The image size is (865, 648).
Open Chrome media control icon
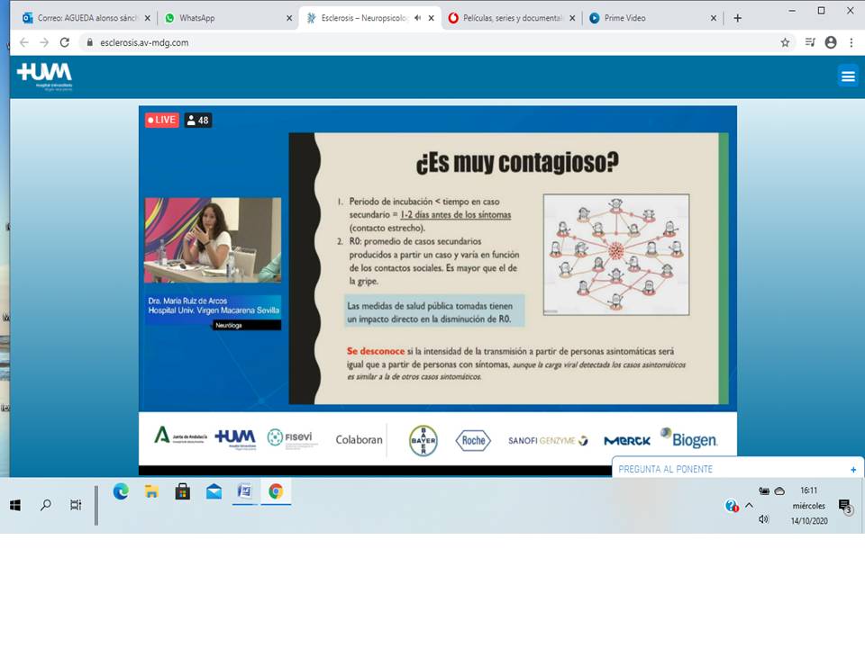810,42
